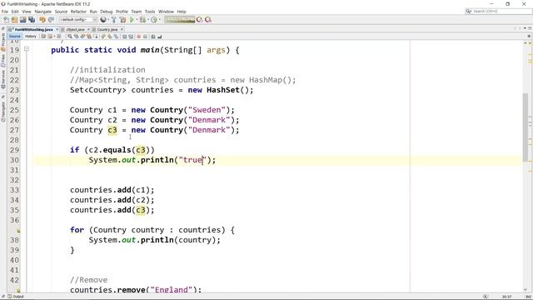Image resolution: width=533 pixels, height=300 pixels.
Task: Click the New File toolbar icon
Action: pos(7,20)
